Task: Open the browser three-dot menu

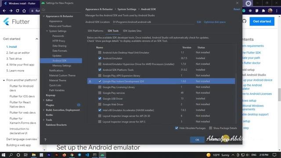Action: point(277,11)
